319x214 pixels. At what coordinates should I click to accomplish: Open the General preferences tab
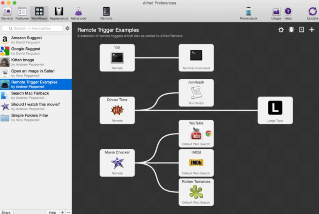coord(7,14)
